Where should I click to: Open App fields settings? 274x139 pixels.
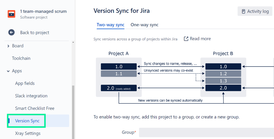tap(25, 83)
